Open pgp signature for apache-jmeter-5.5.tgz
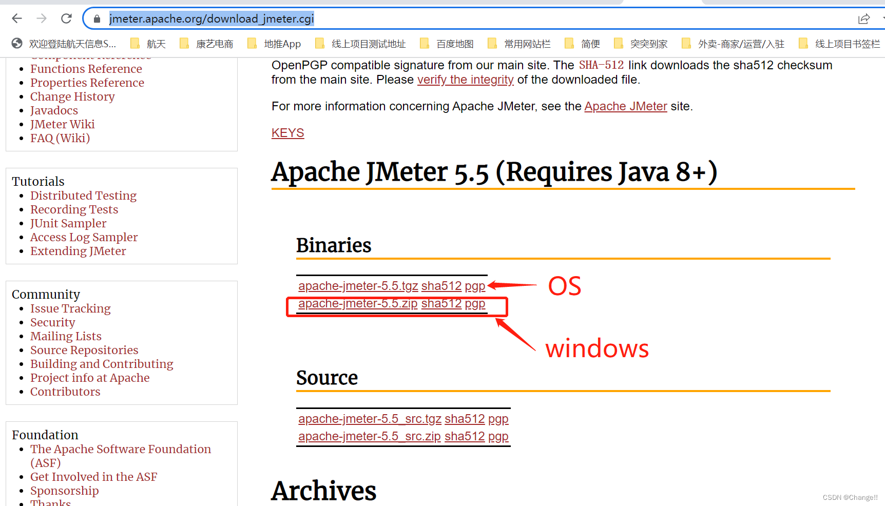 [475, 286]
